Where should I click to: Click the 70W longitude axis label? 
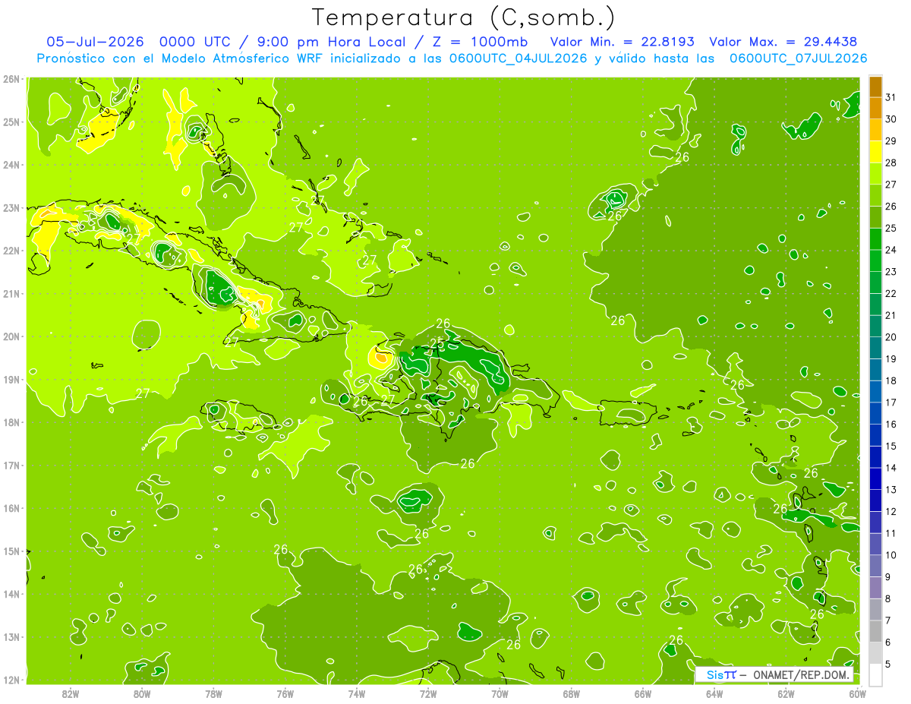coord(500,693)
